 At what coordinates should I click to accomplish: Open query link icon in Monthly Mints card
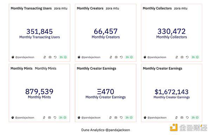click(44, 117)
